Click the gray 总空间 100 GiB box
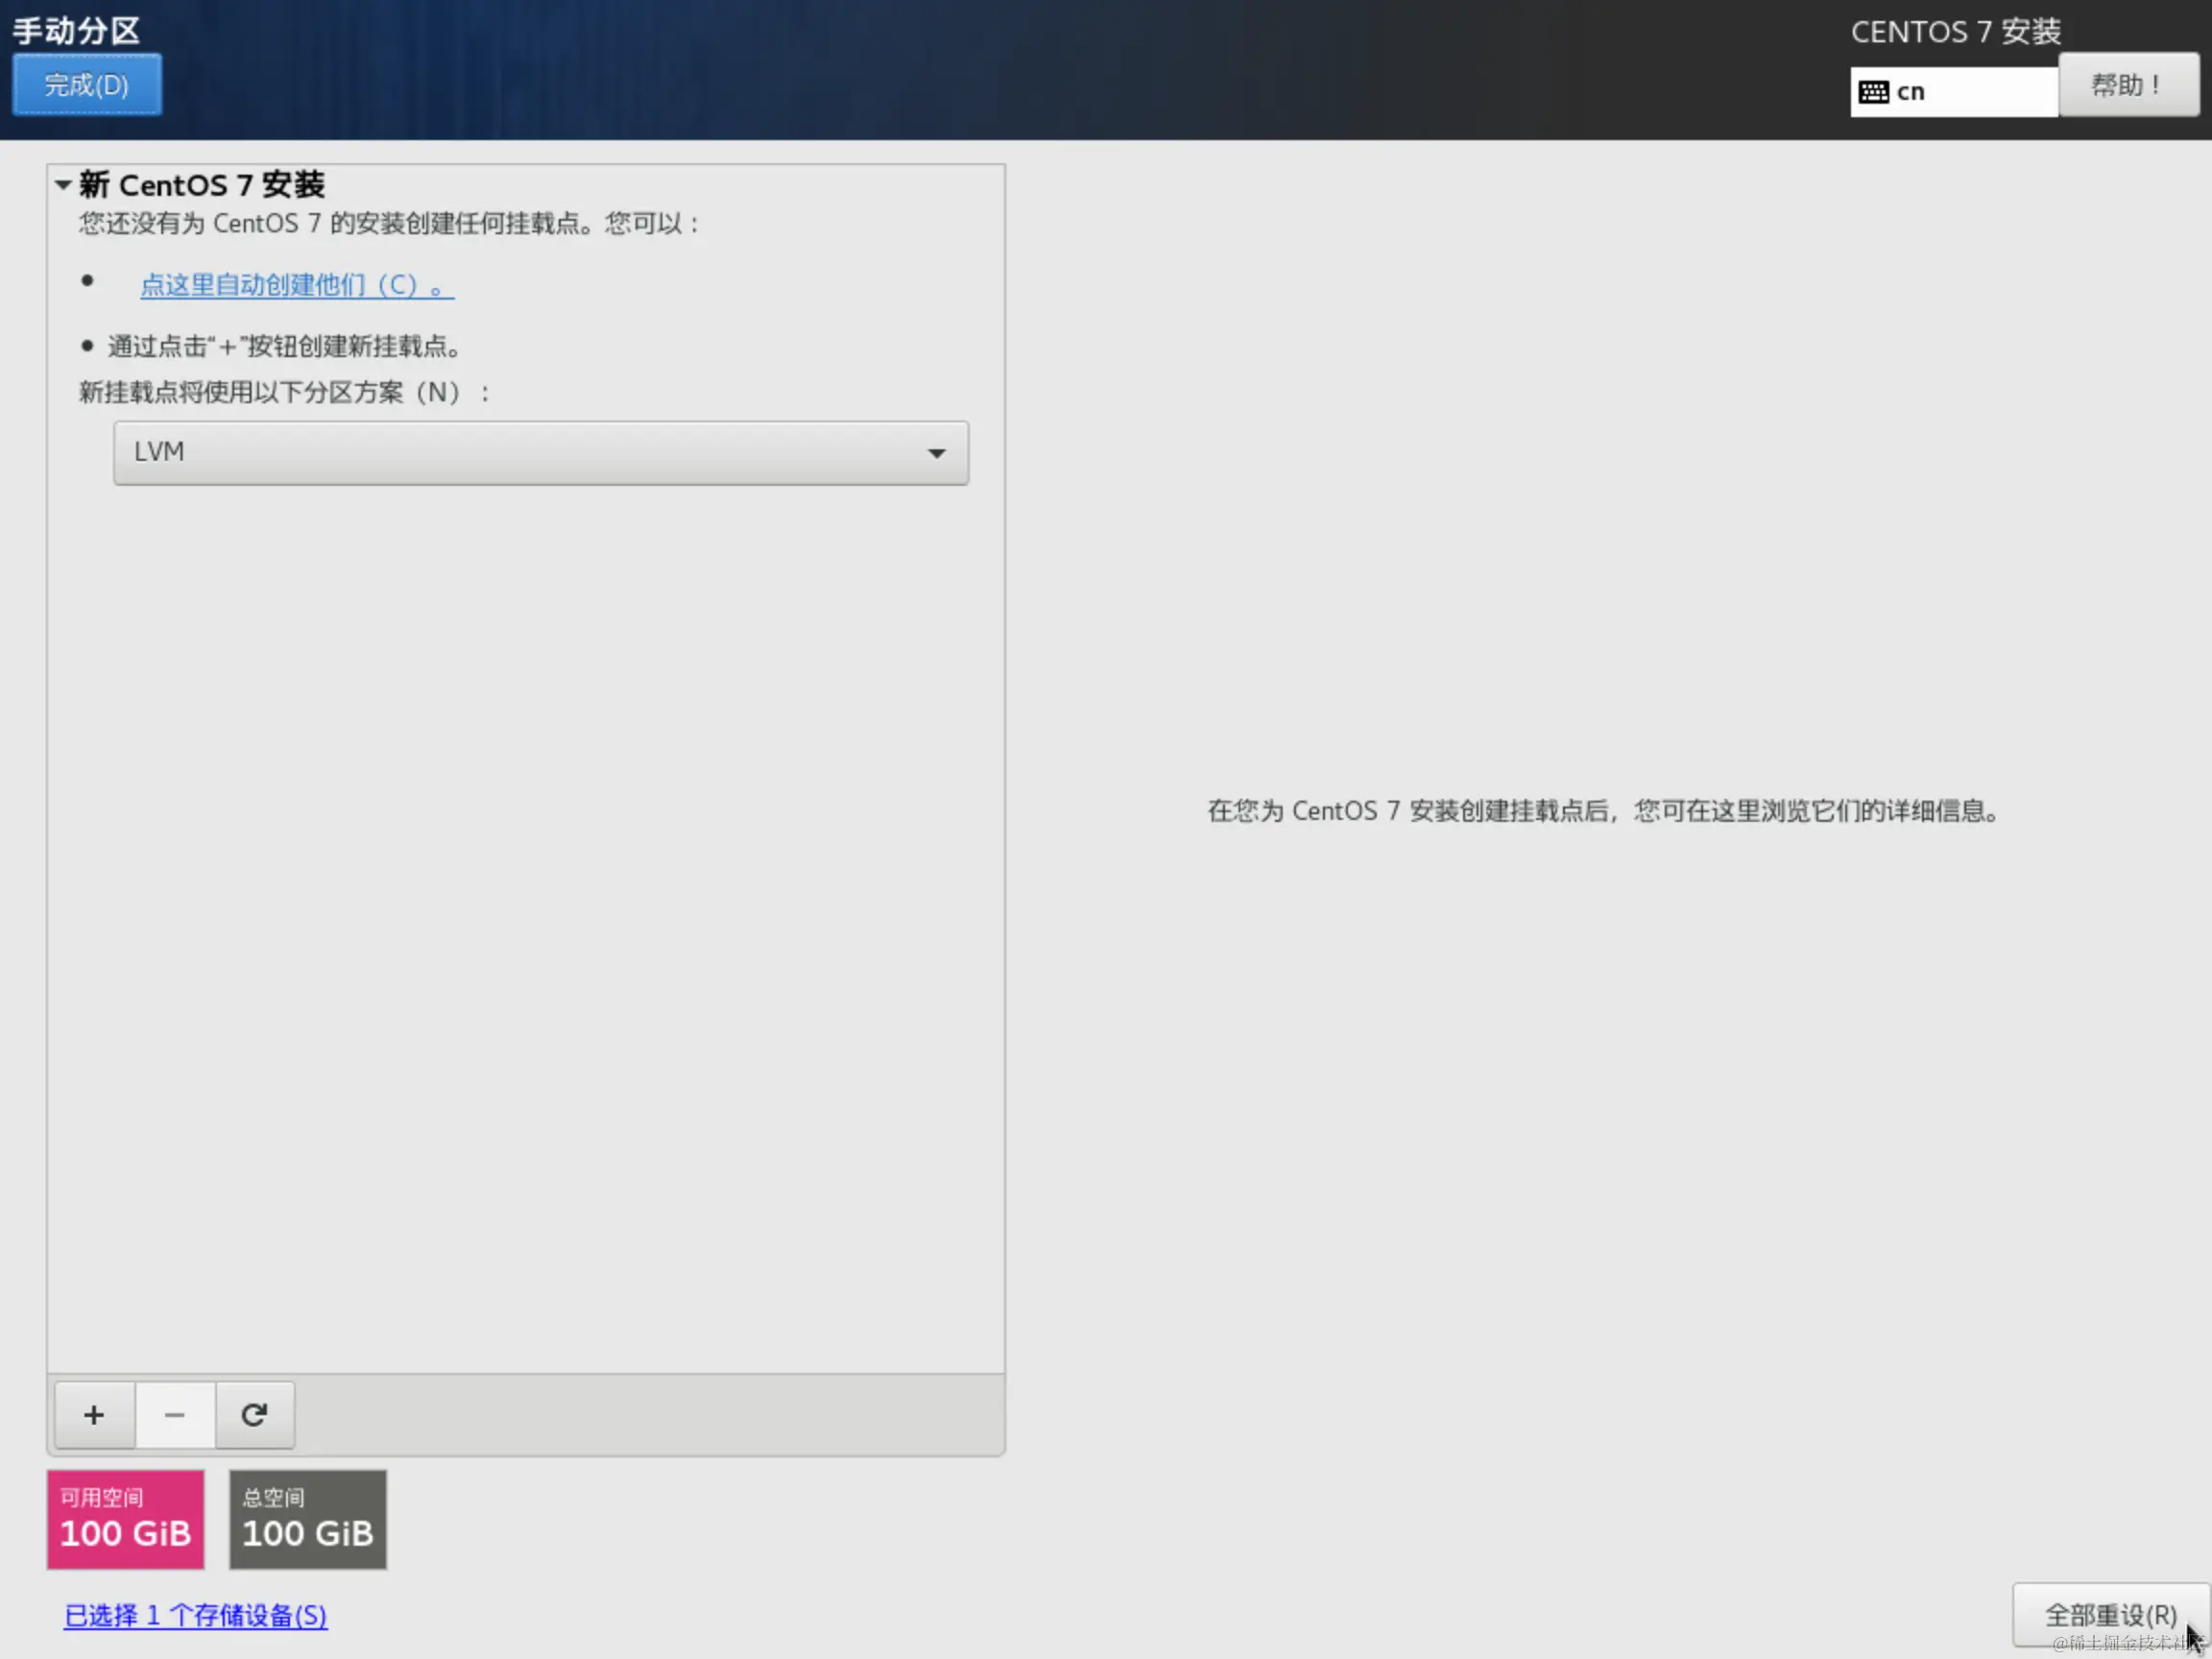 307,1518
